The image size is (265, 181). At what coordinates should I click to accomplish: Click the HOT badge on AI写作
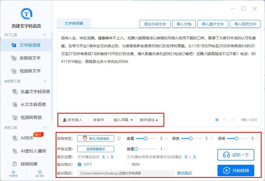[x=38, y=135]
